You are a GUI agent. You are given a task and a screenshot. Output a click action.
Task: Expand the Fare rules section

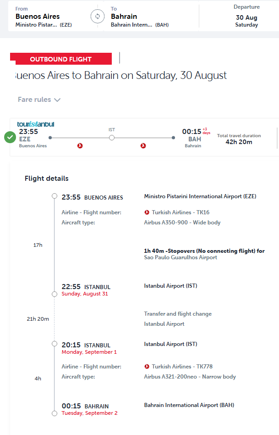39,100
